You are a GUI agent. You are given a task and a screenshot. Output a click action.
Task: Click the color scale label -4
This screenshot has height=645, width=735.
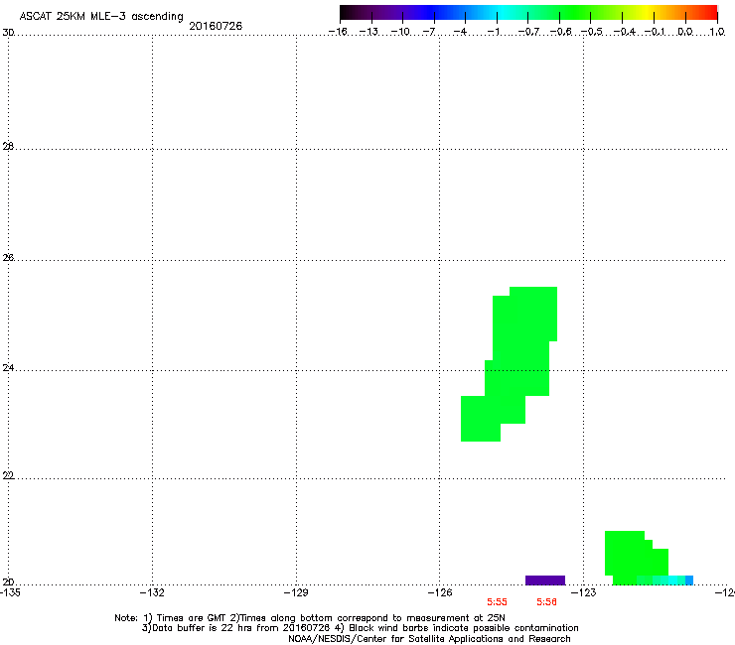460,32
